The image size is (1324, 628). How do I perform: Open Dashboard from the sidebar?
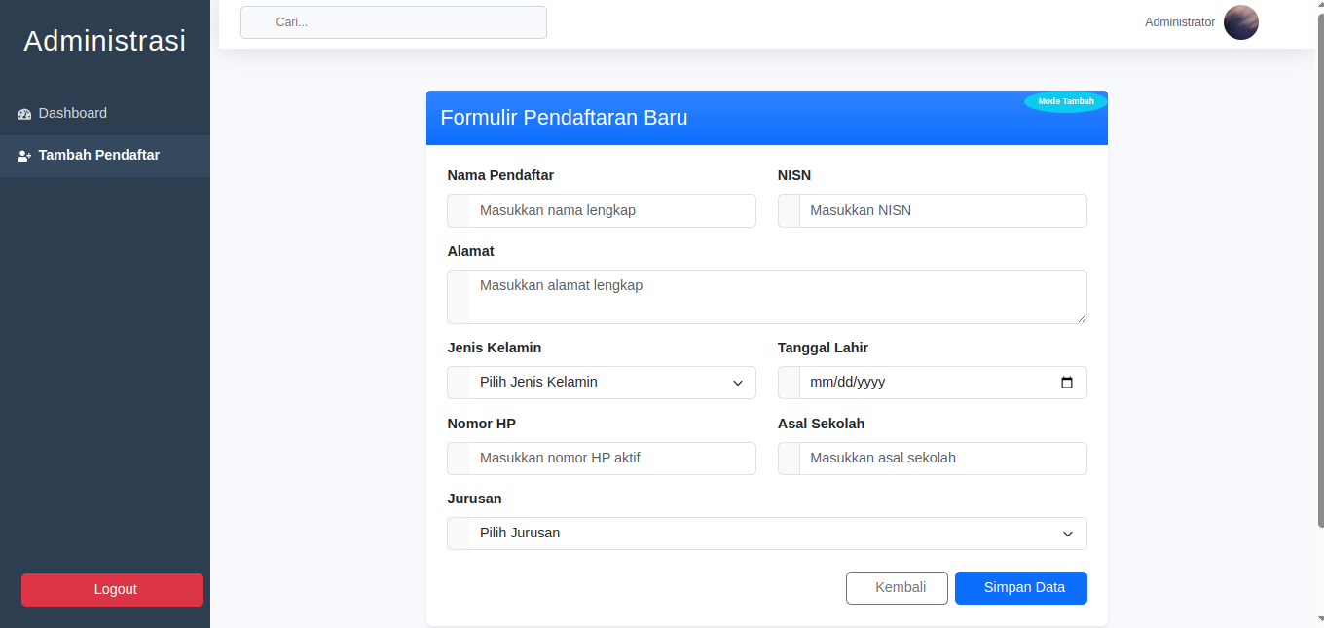[x=73, y=113]
